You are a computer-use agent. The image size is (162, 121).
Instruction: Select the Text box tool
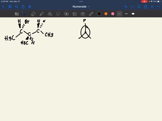point(83,14)
